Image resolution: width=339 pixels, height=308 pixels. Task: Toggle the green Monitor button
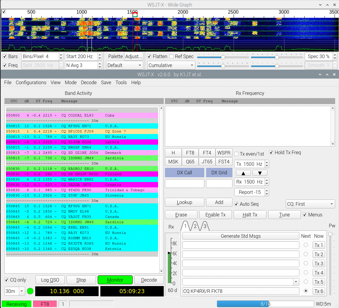(x=115, y=280)
